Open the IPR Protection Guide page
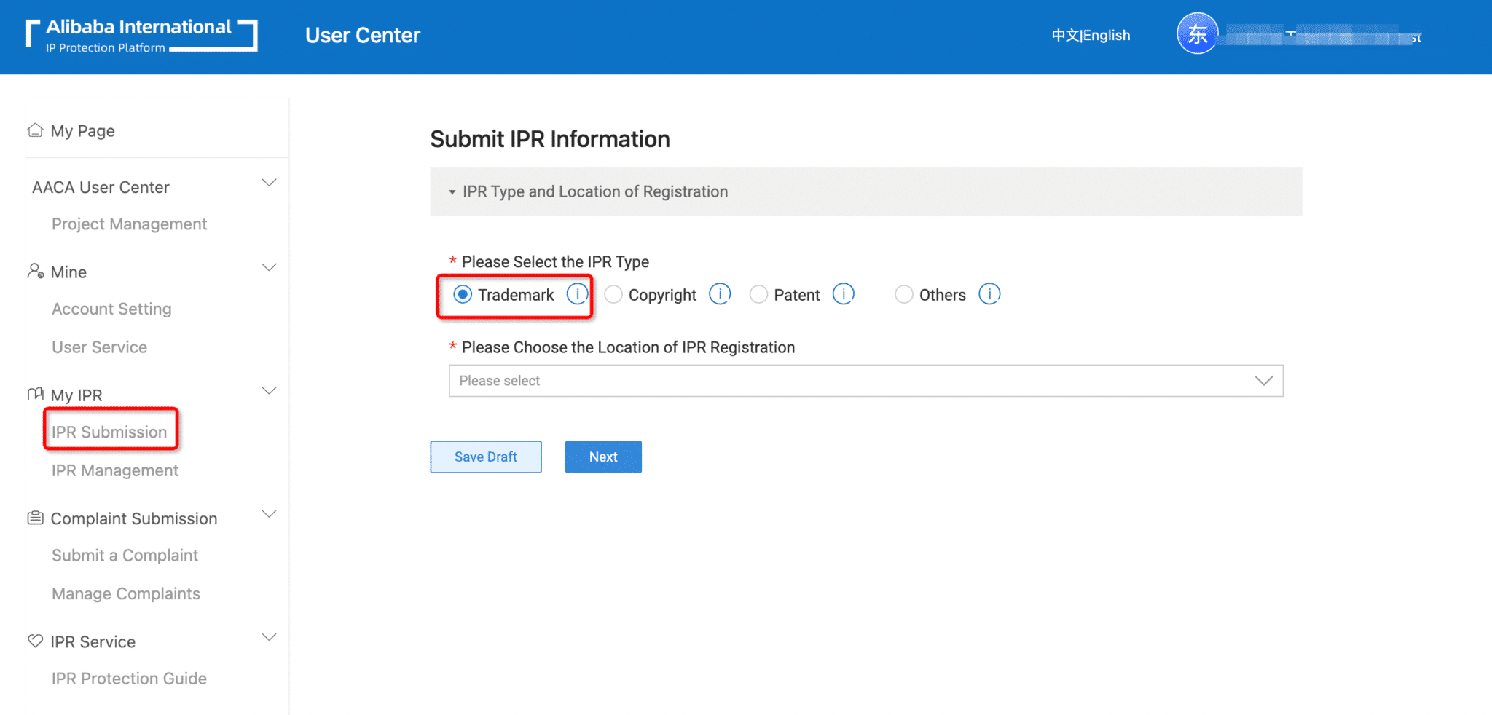The image size is (1492, 715). (128, 678)
